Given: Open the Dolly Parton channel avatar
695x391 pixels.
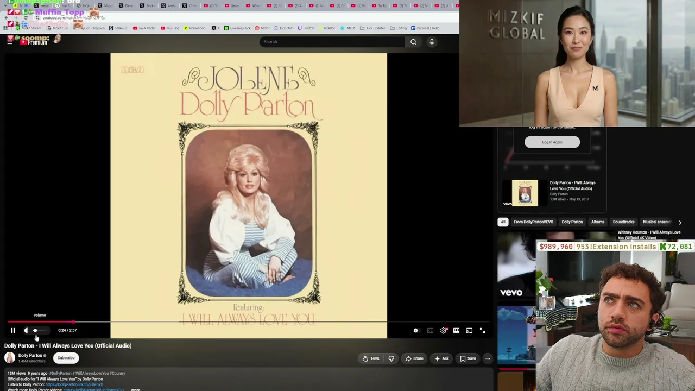Looking at the screenshot, I should 10,357.
